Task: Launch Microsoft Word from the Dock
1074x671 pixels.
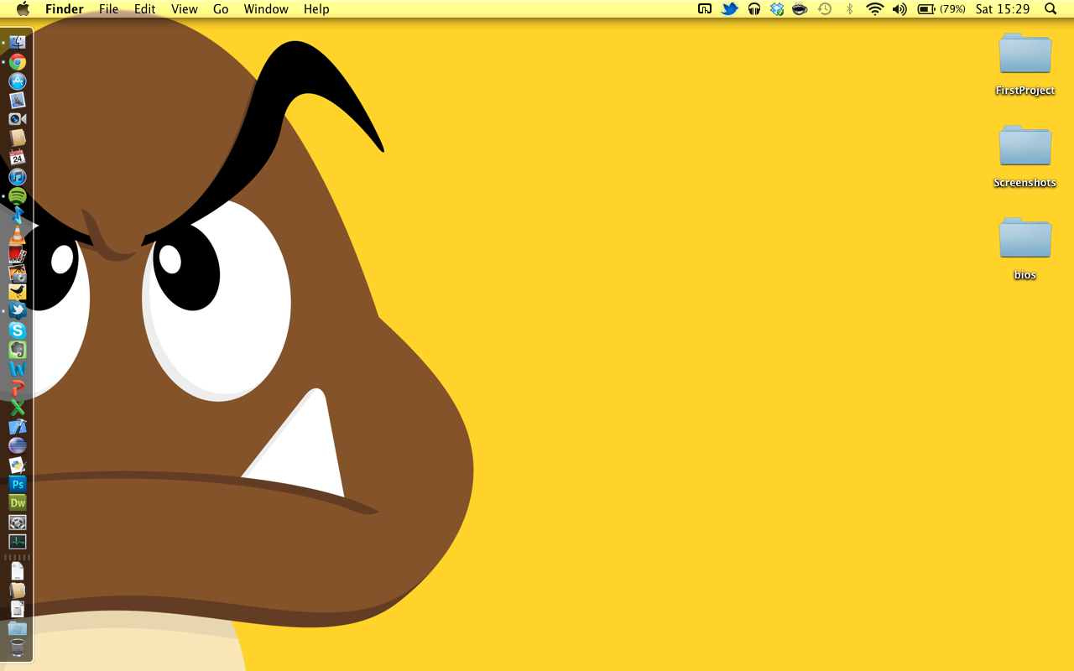Action: (x=18, y=369)
